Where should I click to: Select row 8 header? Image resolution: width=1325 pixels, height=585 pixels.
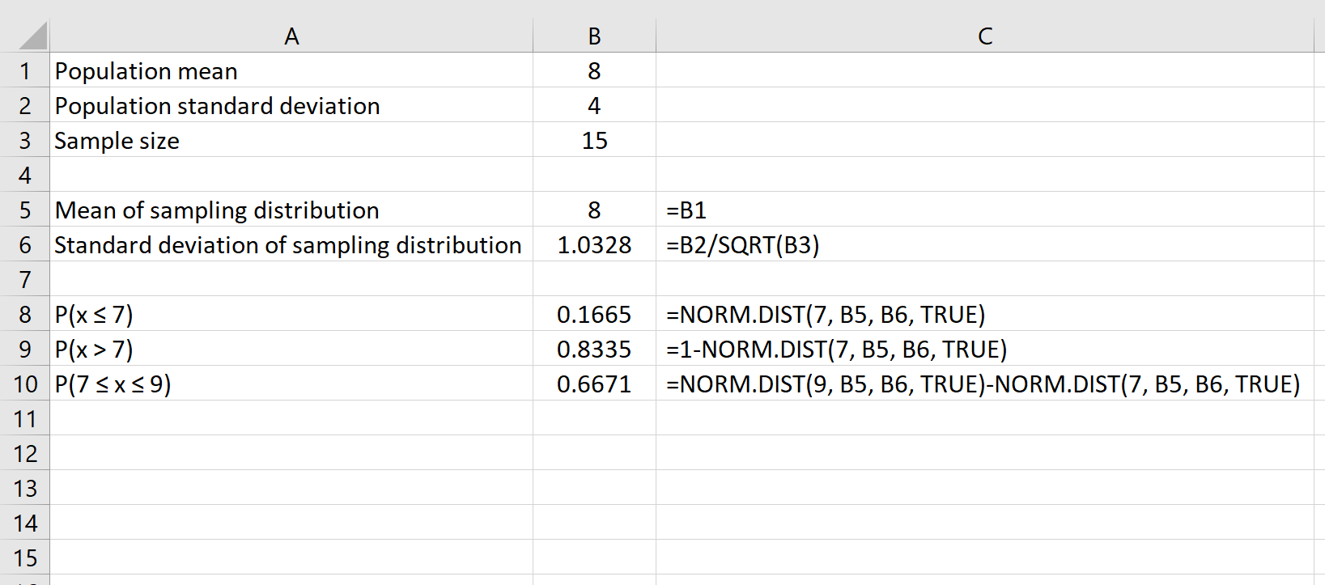tap(24, 314)
